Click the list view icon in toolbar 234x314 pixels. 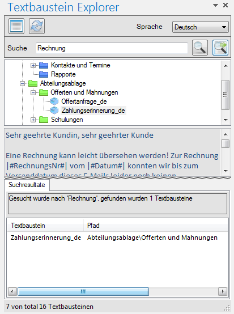pyautogui.click(x=16, y=26)
